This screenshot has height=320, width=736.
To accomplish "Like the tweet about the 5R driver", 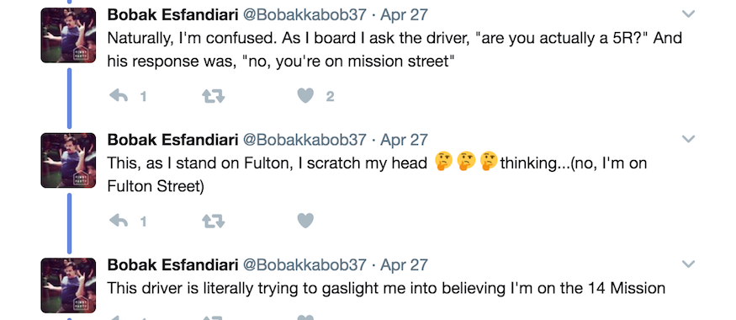I will (x=305, y=96).
